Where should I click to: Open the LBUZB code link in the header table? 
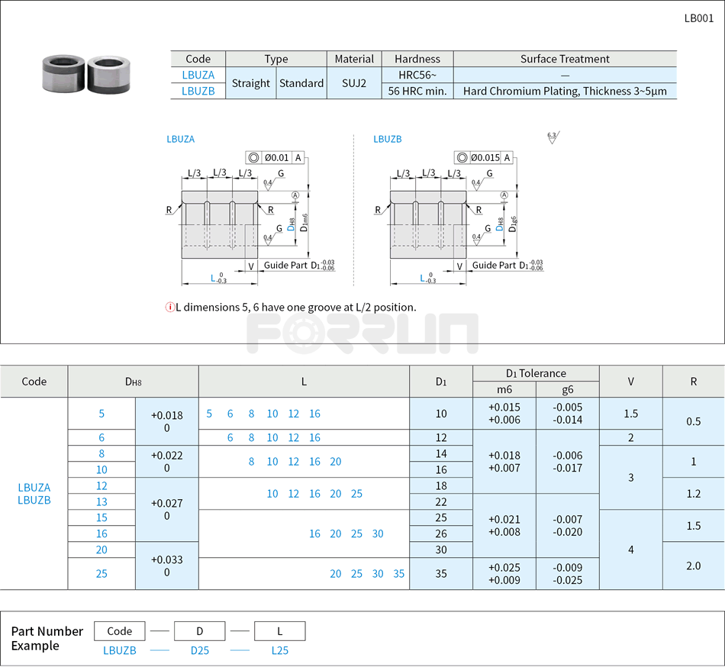click(198, 91)
